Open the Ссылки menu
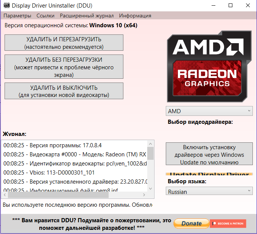 tap(45, 16)
